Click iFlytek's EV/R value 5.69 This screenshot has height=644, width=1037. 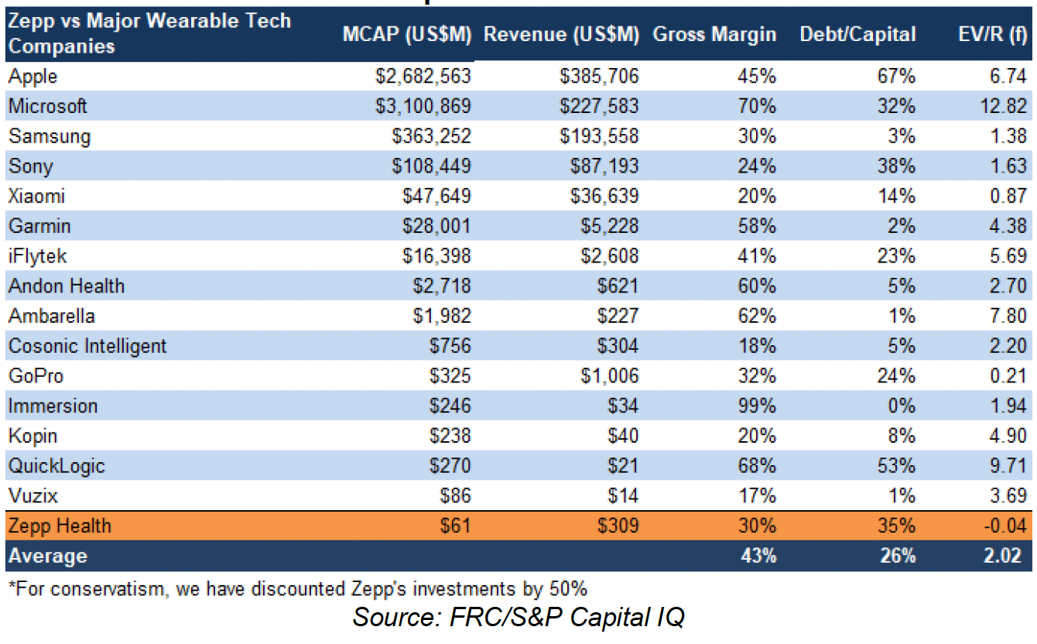pos(1009,255)
